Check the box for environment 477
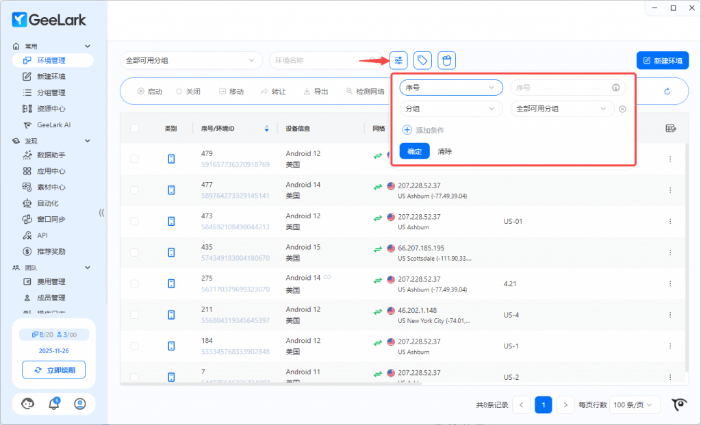Viewport: 701px width, 425px height. coord(134,190)
